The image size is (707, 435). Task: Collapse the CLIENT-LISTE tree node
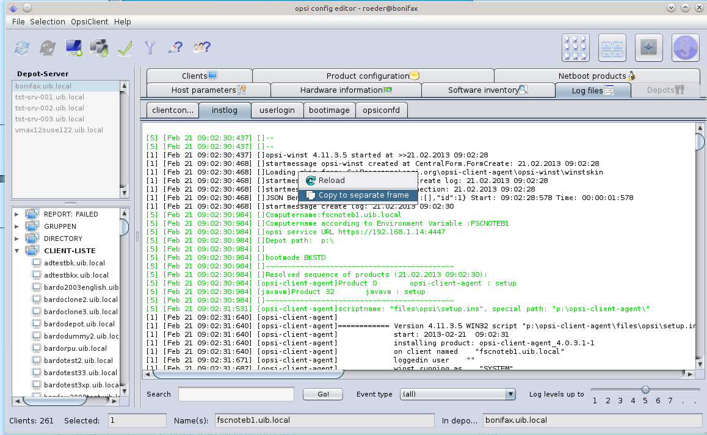(x=16, y=251)
